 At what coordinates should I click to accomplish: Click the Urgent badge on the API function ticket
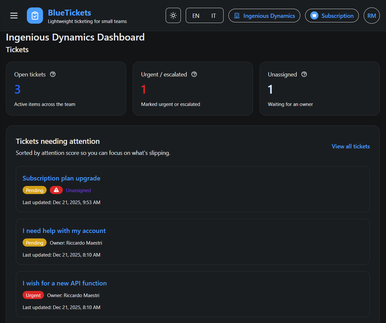[33, 295]
